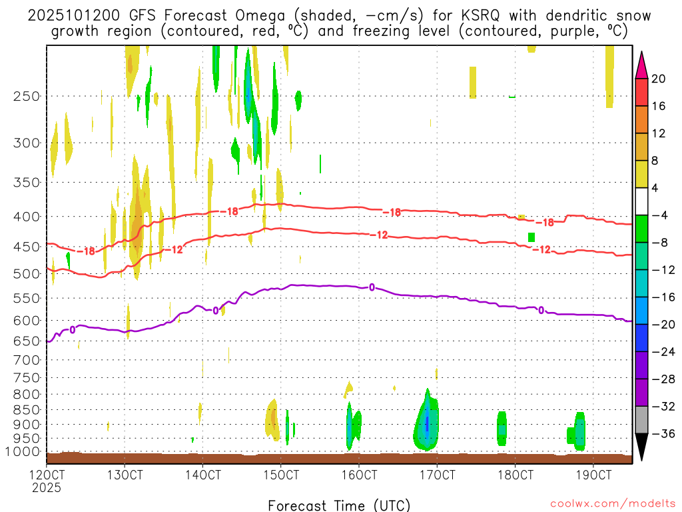The width and height of the screenshot is (682, 512).
Task: Click the colorbar "-4" value label
Action: click(x=659, y=215)
